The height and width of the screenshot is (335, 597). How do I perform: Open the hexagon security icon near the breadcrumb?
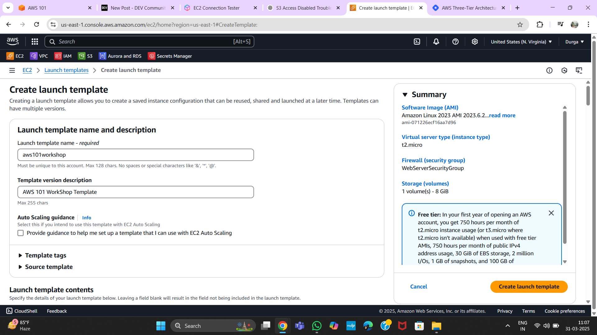coord(564,70)
